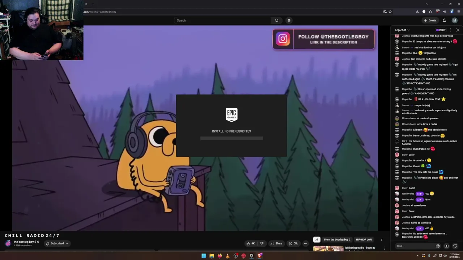Expand the Top chat dropdown
The width and height of the screenshot is (463, 260).
pos(402,30)
